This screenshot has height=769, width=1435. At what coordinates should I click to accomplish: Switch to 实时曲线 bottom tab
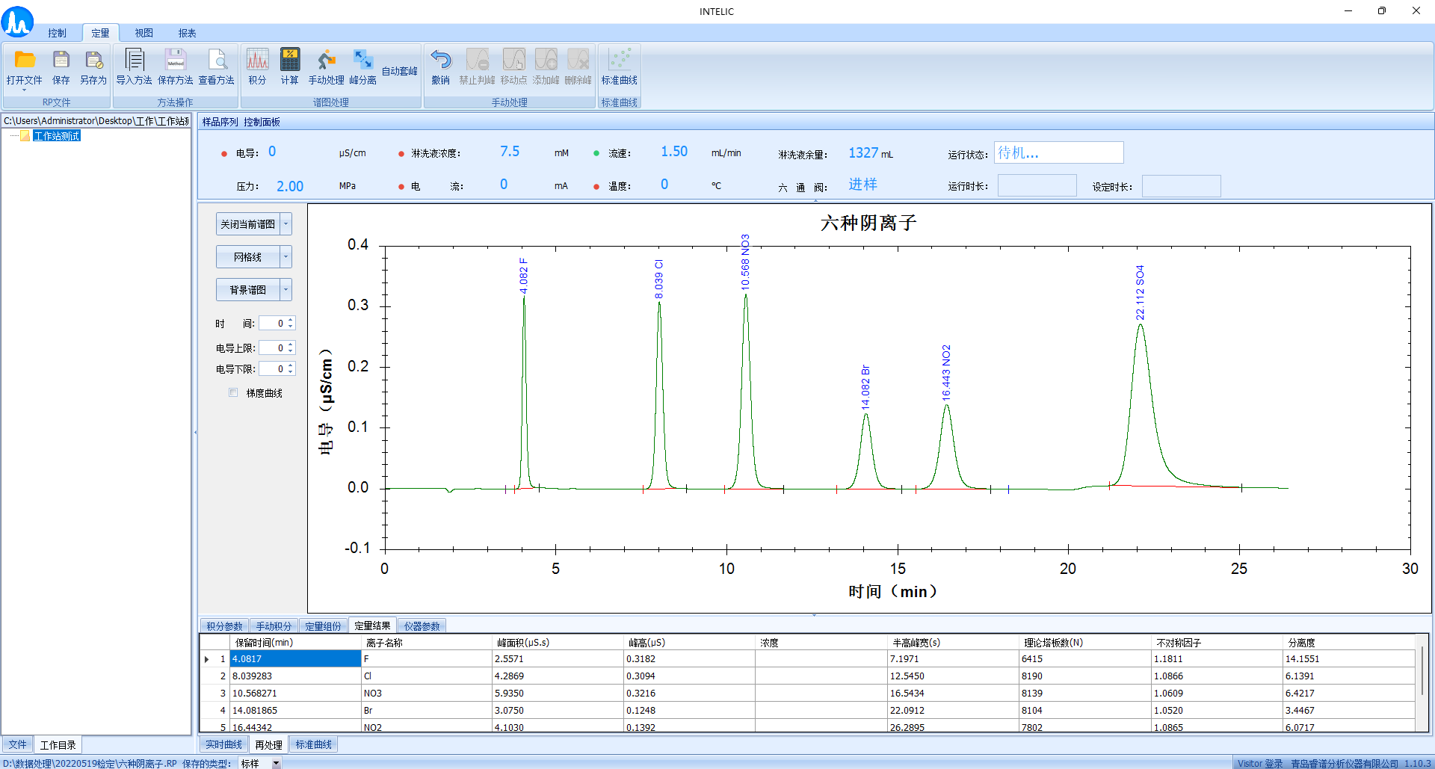pyautogui.click(x=223, y=744)
